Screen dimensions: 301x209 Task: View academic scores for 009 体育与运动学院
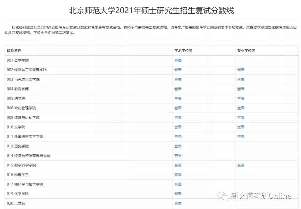tap(178, 118)
